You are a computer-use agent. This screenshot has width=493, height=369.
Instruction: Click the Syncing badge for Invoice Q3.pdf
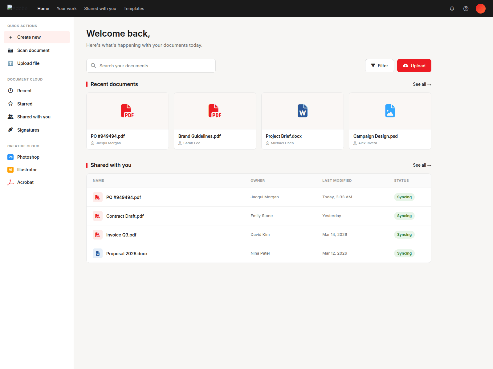[404, 235]
